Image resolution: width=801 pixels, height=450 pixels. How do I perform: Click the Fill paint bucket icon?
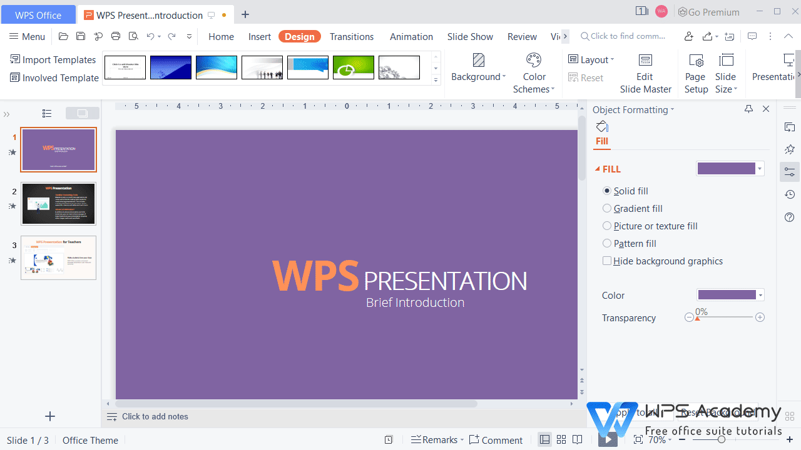tap(602, 126)
